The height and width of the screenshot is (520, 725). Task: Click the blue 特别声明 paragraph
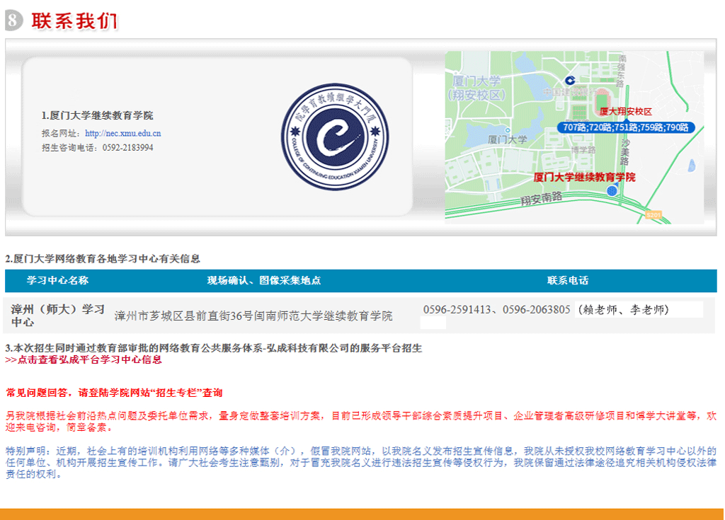tap(361, 462)
